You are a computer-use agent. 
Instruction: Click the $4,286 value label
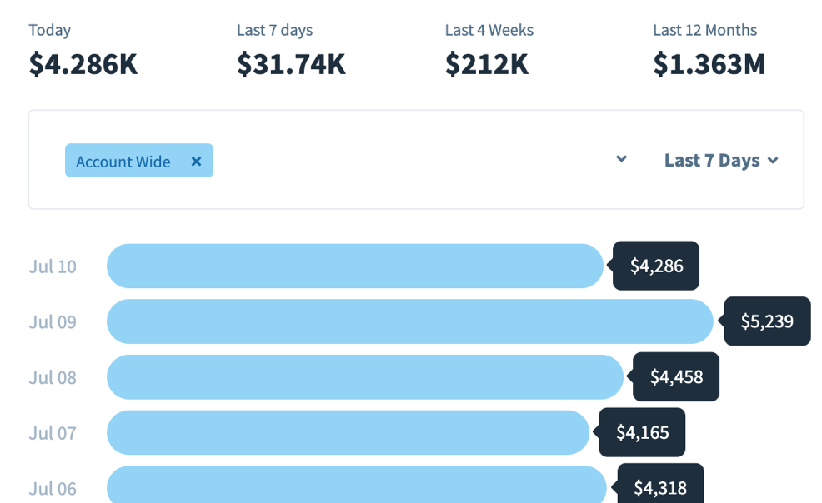tap(656, 266)
